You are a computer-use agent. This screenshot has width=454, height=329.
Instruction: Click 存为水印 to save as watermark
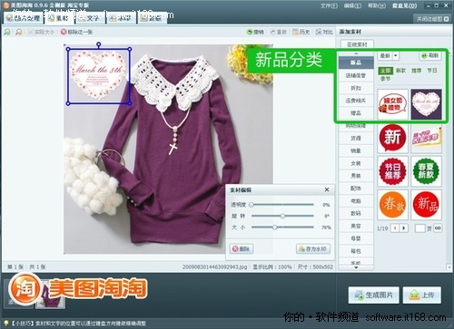(x=313, y=249)
